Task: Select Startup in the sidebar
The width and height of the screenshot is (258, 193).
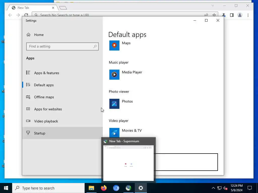Action: pyautogui.click(x=62, y=133)
